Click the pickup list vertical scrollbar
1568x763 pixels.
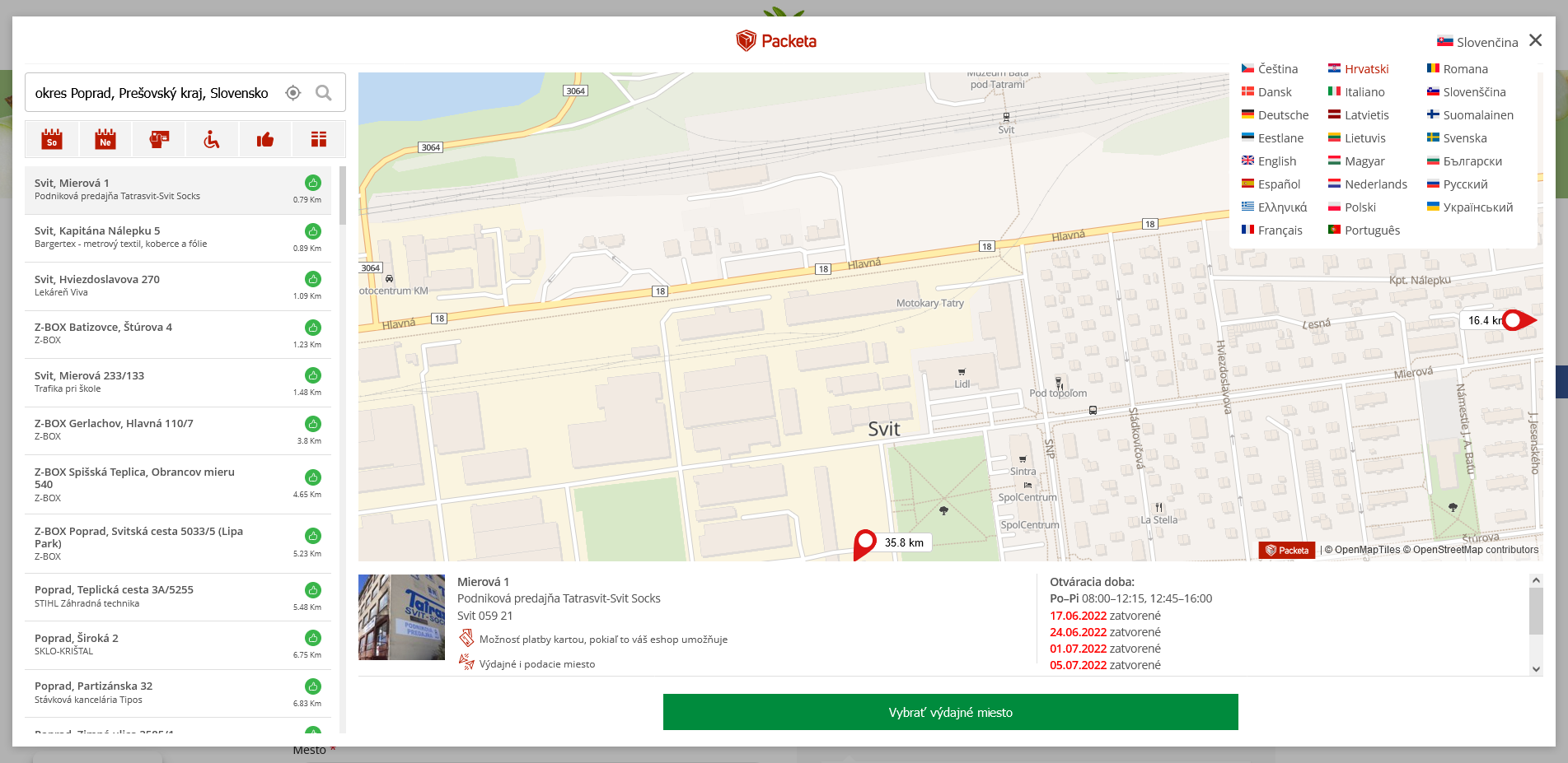point(343,196)
